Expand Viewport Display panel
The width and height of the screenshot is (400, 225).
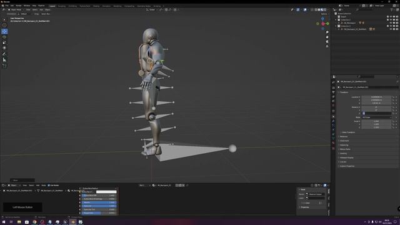click(x=346, y=157)
